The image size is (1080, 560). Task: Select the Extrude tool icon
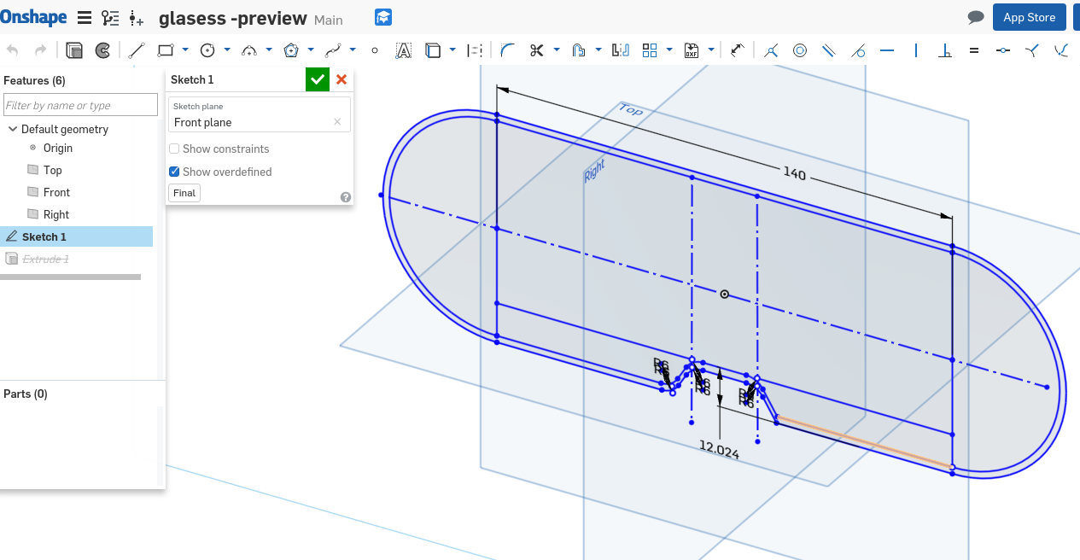74,50
